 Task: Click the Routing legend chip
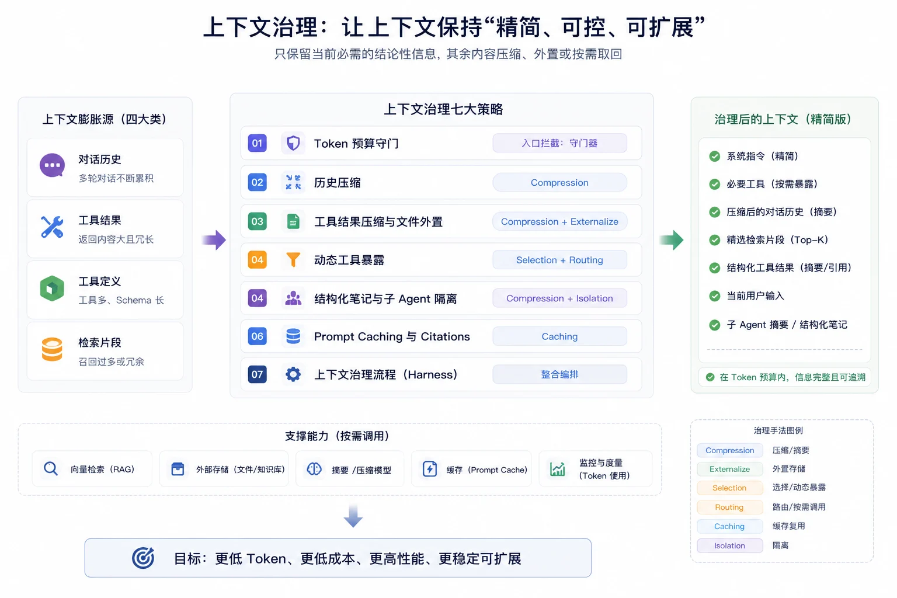click(730, 507)
